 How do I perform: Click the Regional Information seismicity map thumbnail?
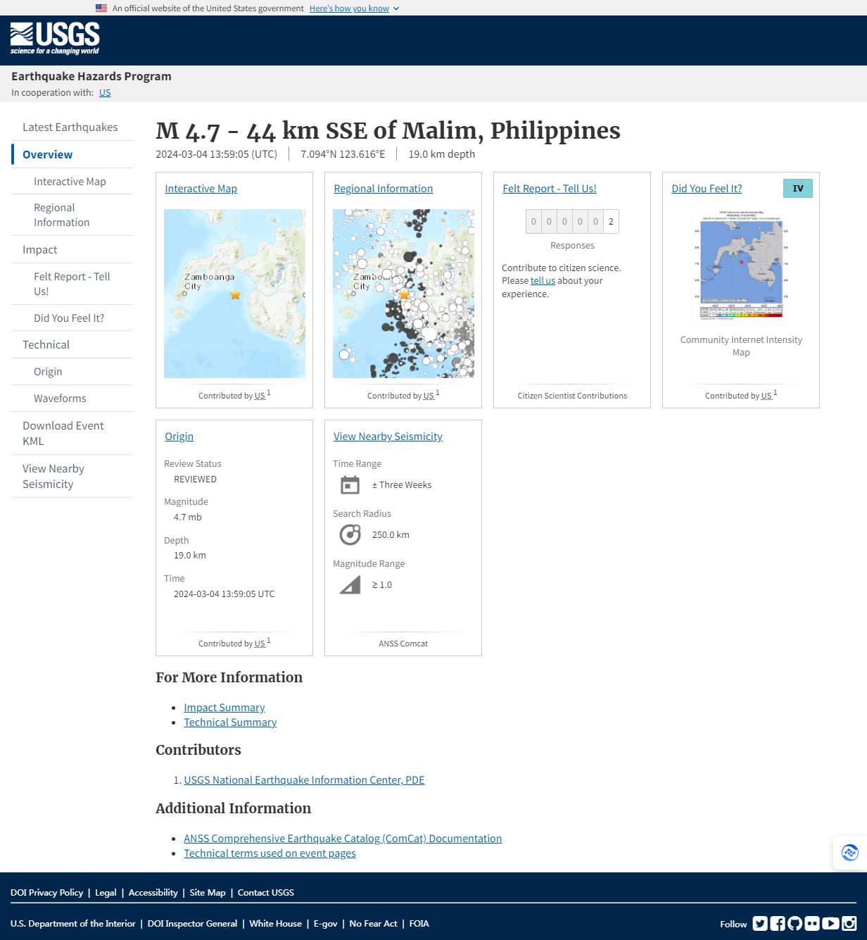click(x=403, y=294)
